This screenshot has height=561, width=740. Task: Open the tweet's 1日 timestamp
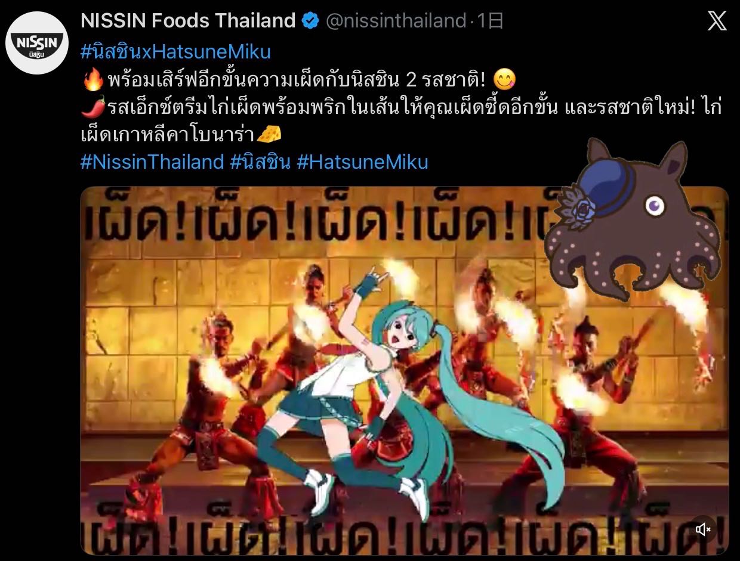pos(491,21)
